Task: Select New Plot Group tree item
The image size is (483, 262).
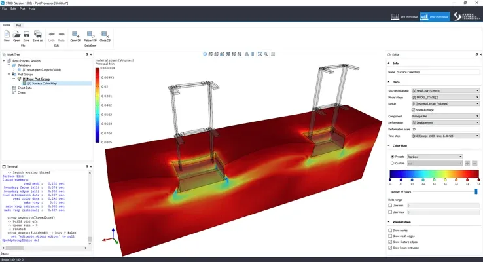Action: click(x=36, y=79)
